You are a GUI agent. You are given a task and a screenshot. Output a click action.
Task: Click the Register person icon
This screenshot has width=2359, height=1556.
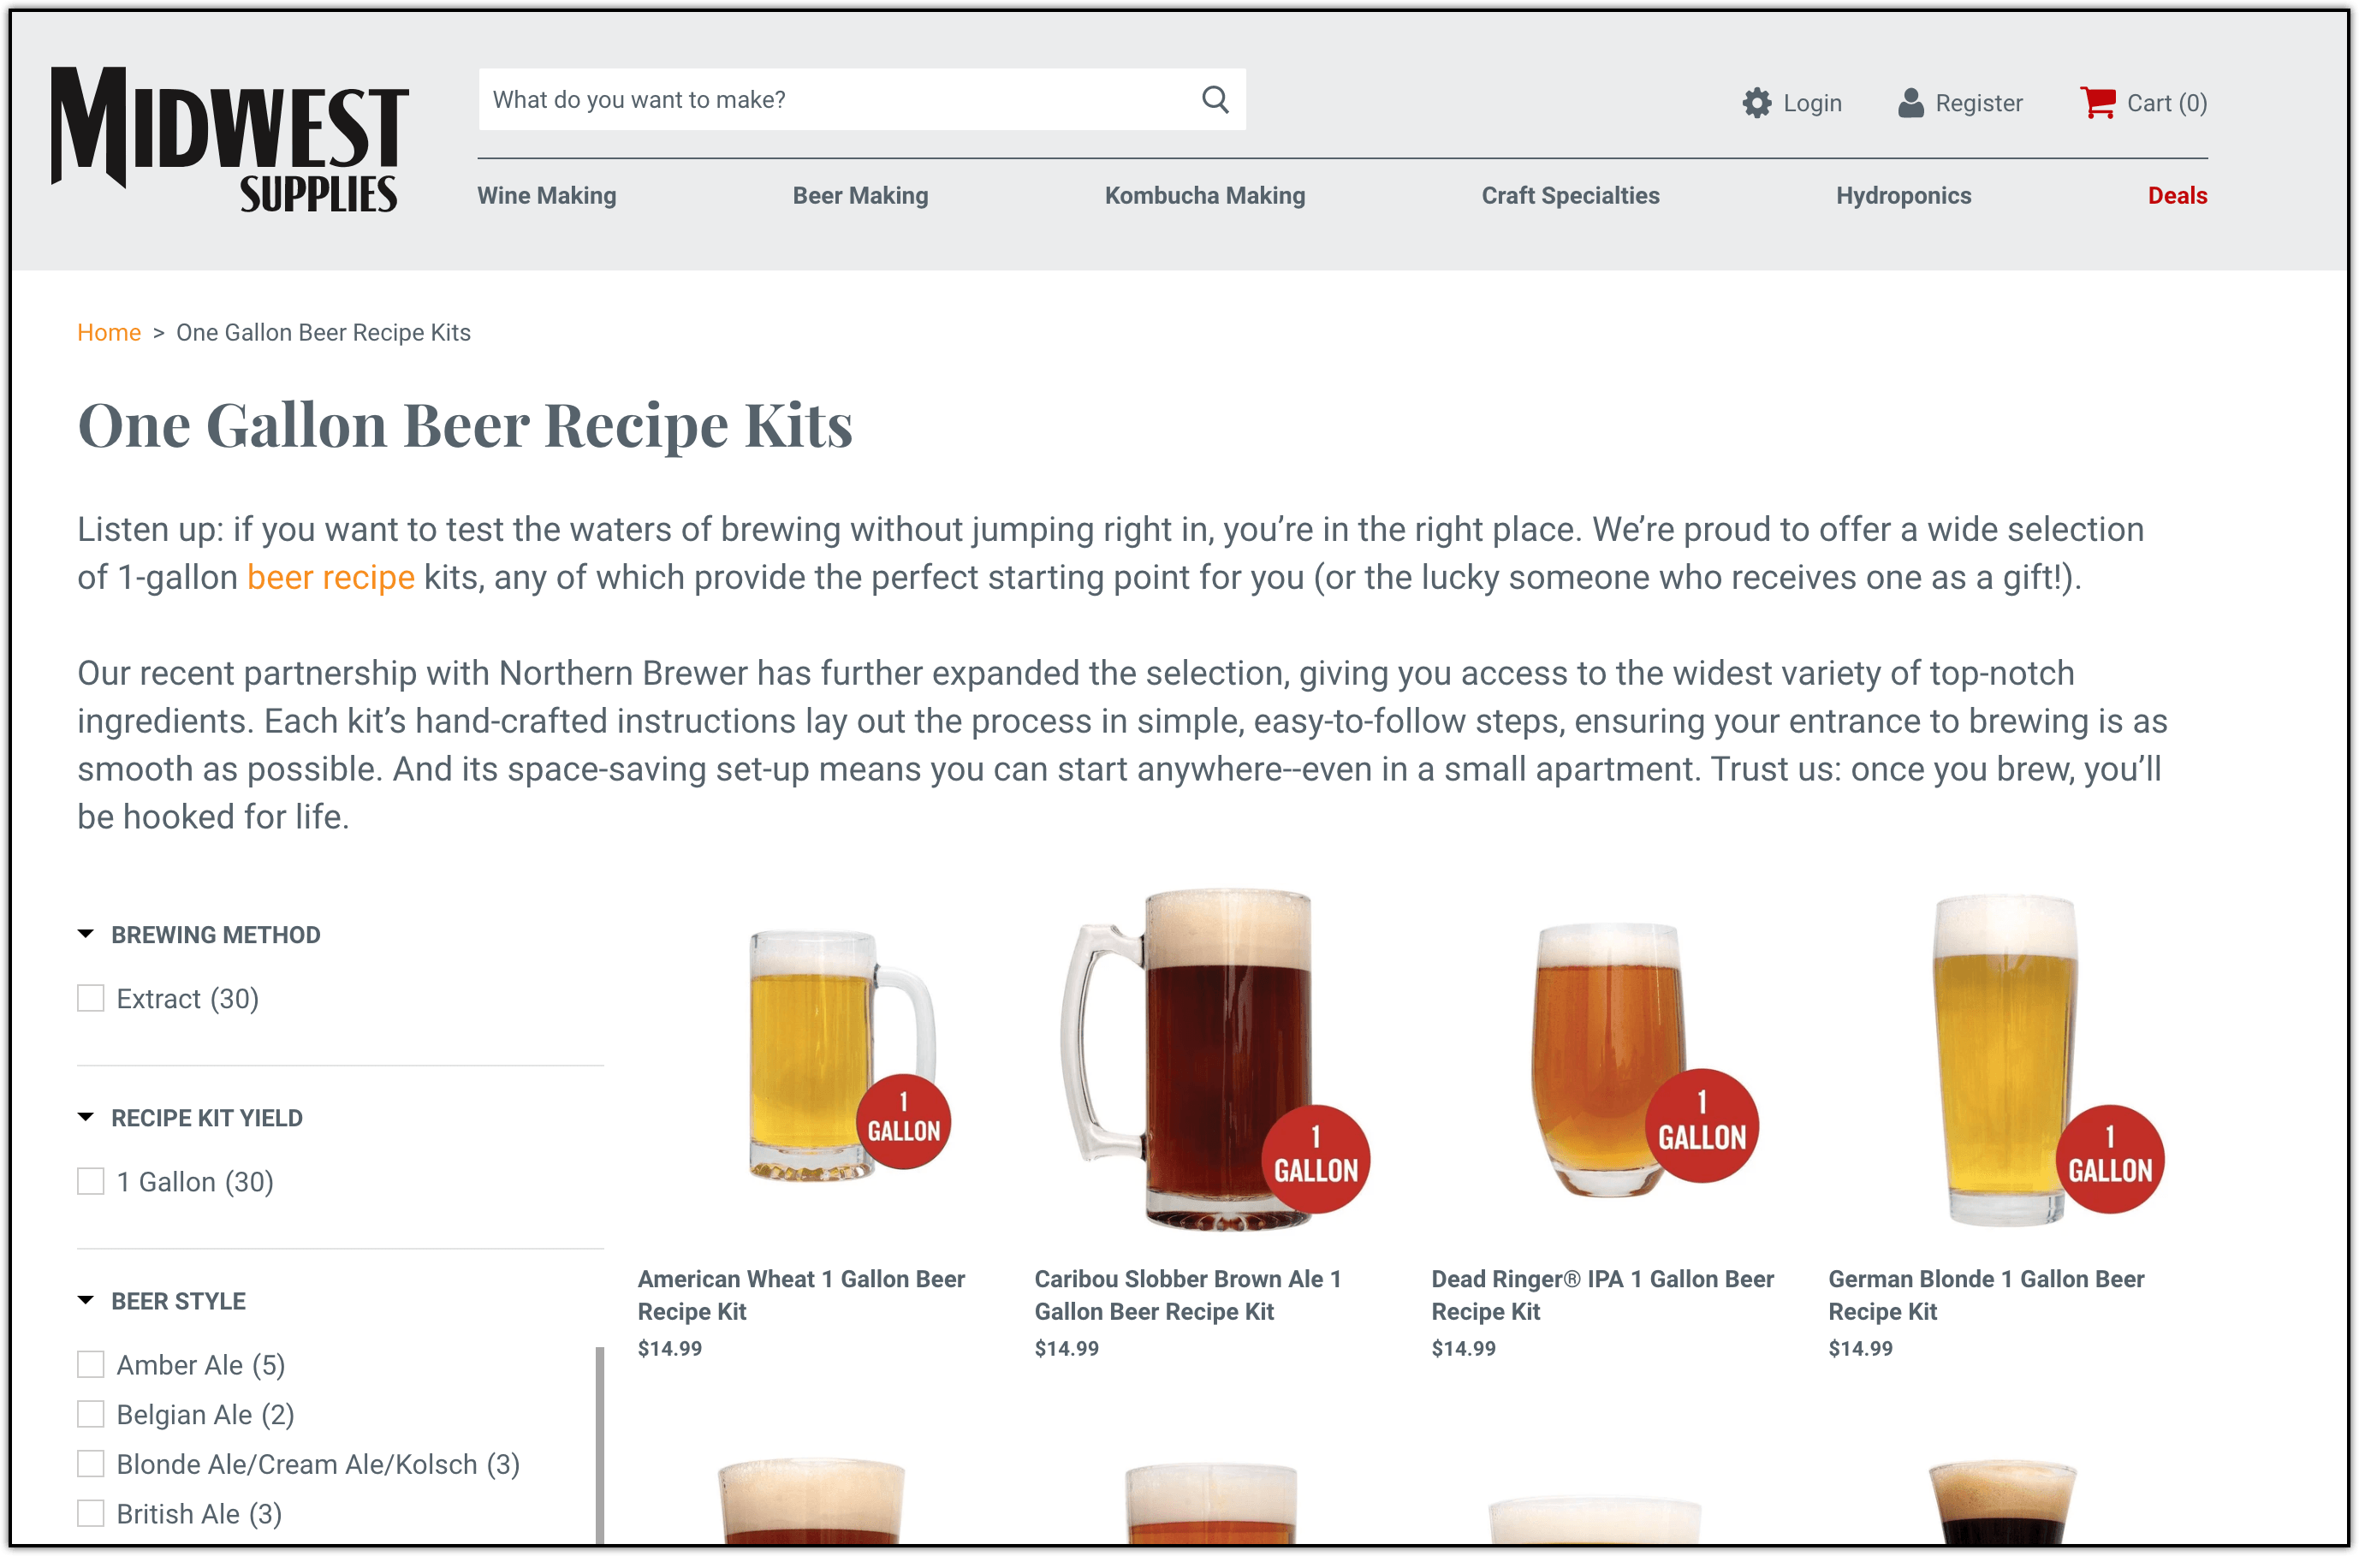point(1910,104)
